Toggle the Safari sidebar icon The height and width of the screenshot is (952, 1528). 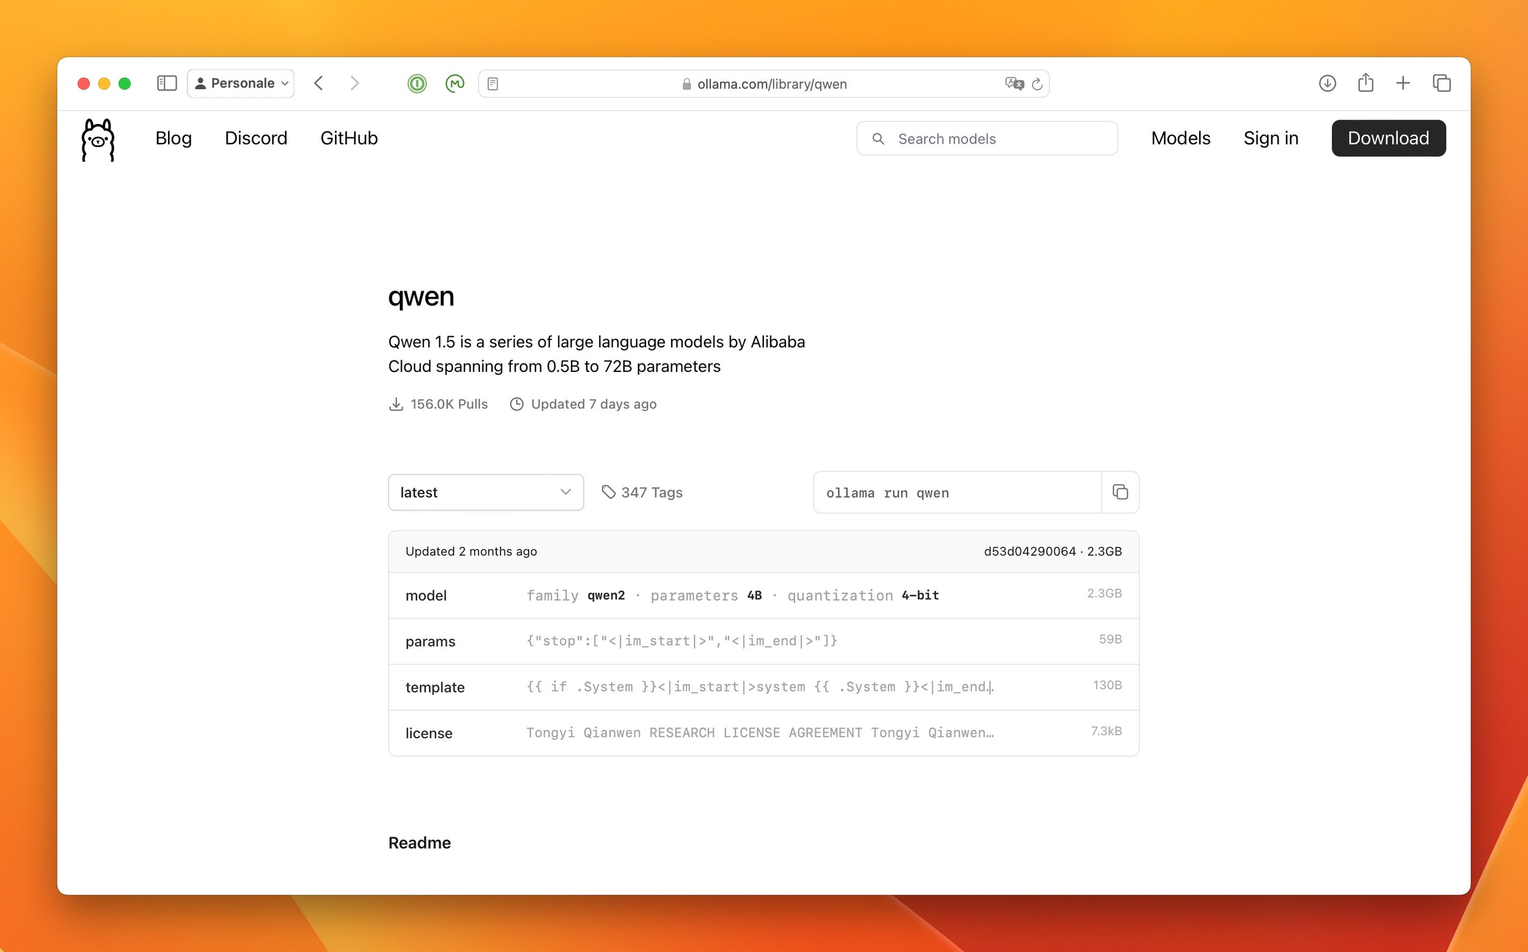(166, 83)
